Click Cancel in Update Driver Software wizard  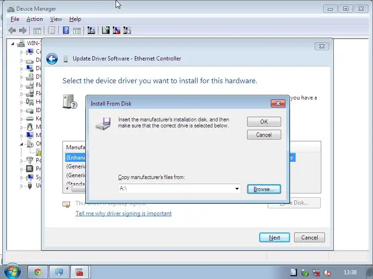(310, 238)
